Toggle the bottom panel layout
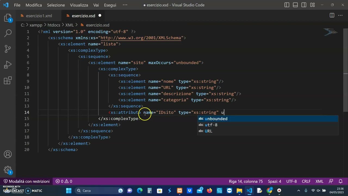Viewport: 348px width, 196px height. pos(295,5)
